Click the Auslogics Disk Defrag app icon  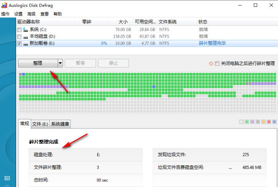pos(4,5)
